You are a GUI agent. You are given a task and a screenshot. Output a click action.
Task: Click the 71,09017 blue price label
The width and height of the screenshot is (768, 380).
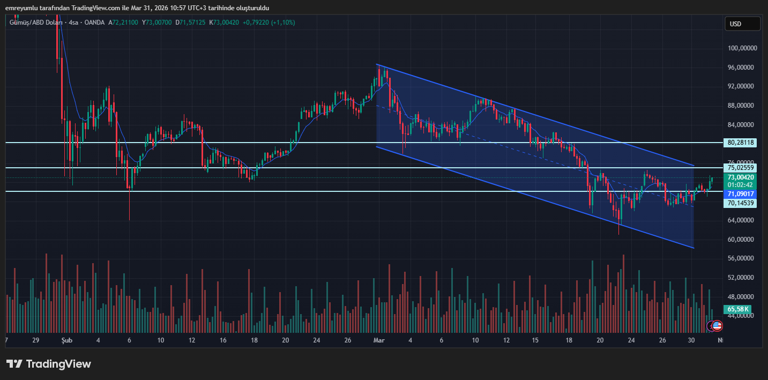coord(742,193)
